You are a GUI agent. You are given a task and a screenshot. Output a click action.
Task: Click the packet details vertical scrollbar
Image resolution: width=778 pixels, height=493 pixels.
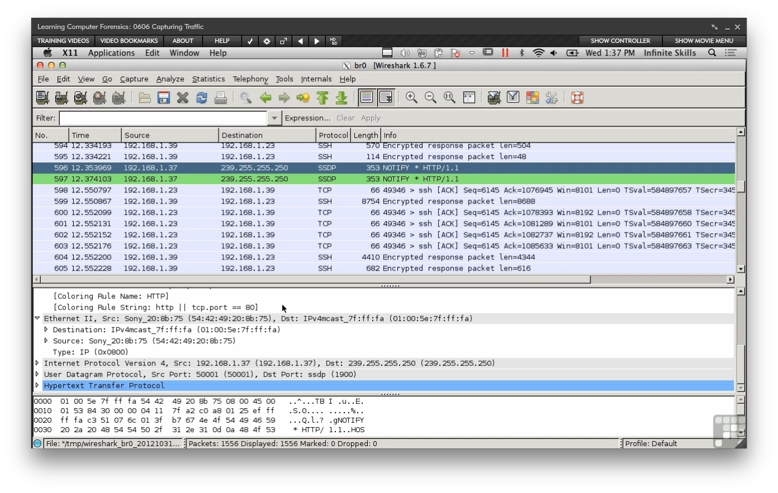tap(741, 340)
